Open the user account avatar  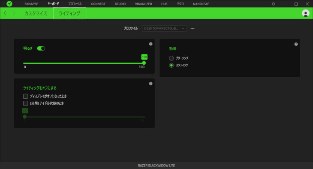click(305, 13)
